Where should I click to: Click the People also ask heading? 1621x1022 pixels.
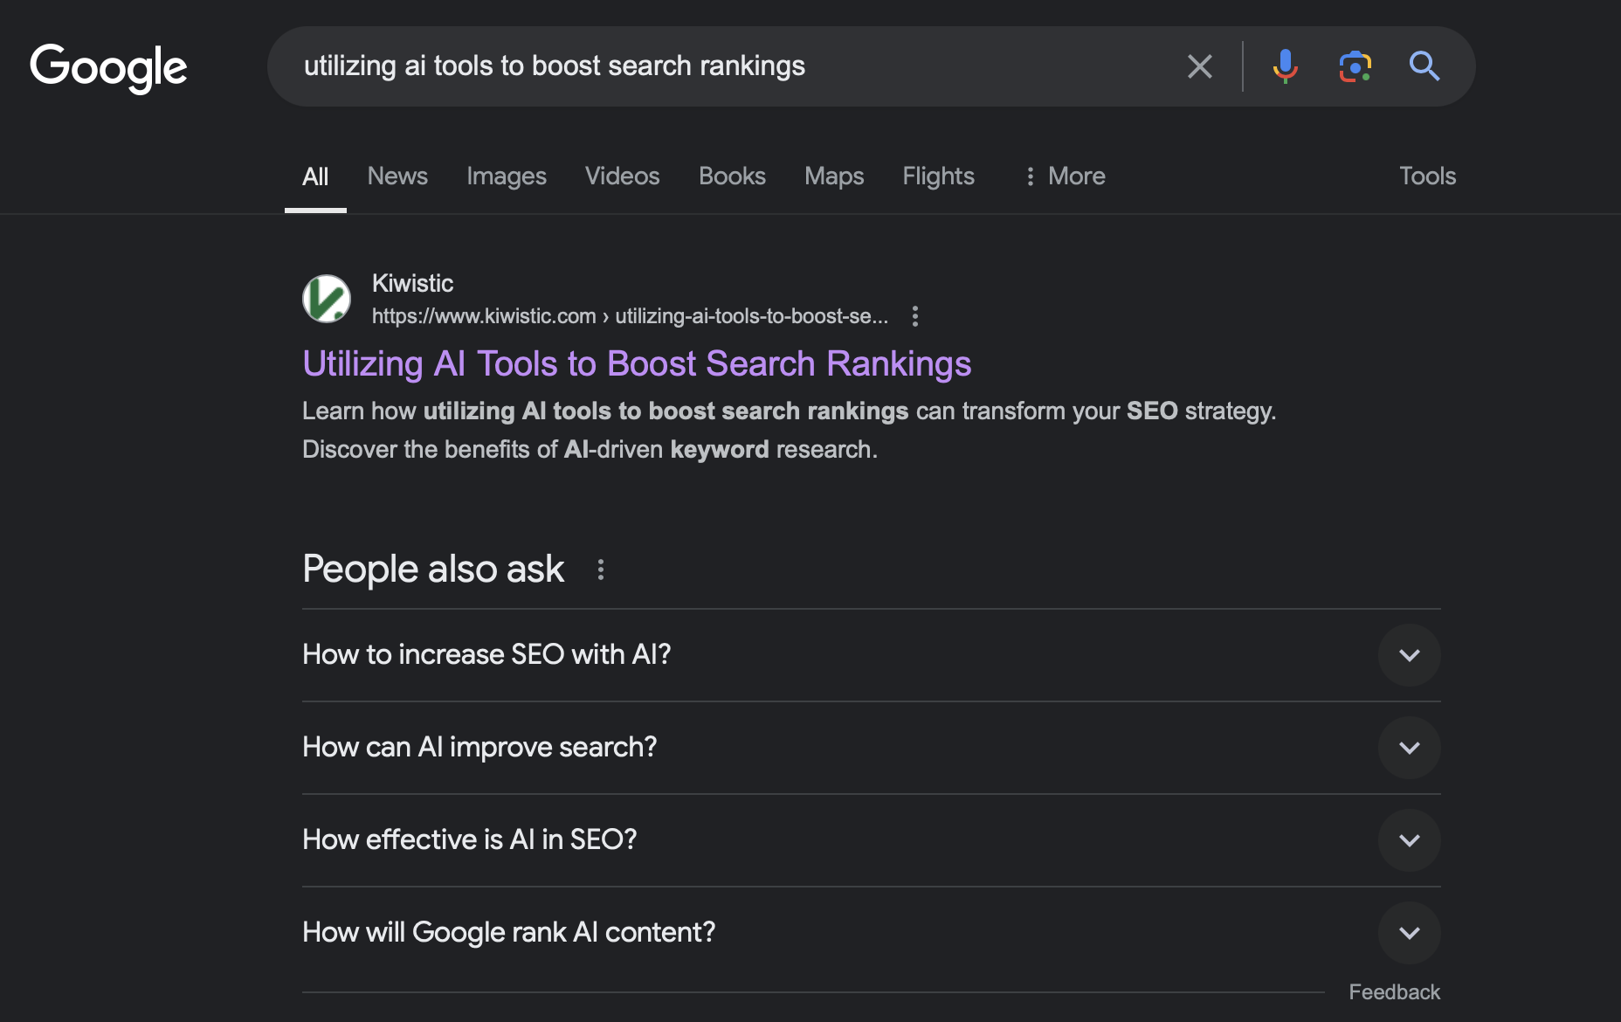pos(433,570)
